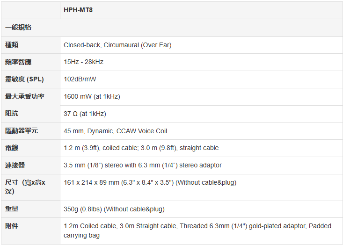Click the 頻率響應 row label

18,62
